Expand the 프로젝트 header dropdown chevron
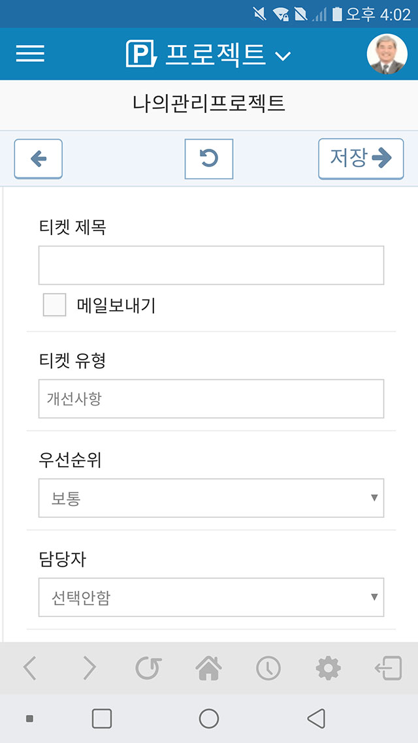The height and width of the screenshot is (743, 418). point(283,56)
